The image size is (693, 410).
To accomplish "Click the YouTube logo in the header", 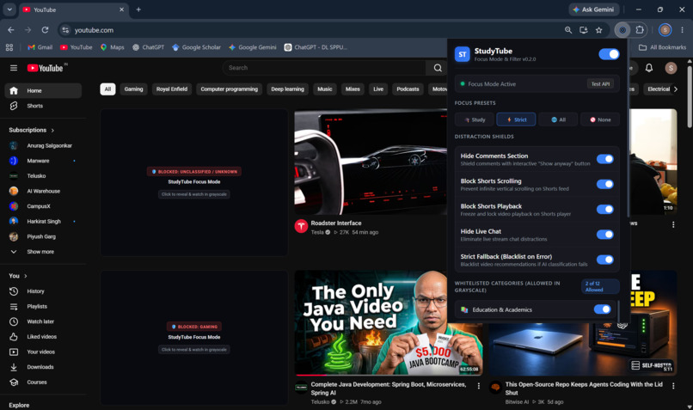I will (x=45, y=68).
